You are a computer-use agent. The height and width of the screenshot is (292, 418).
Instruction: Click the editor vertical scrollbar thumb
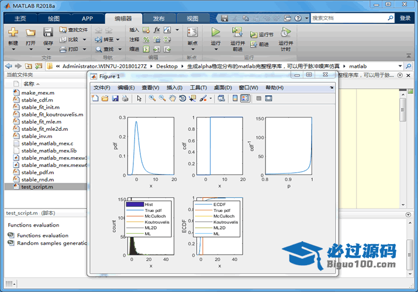coord(403,110)
